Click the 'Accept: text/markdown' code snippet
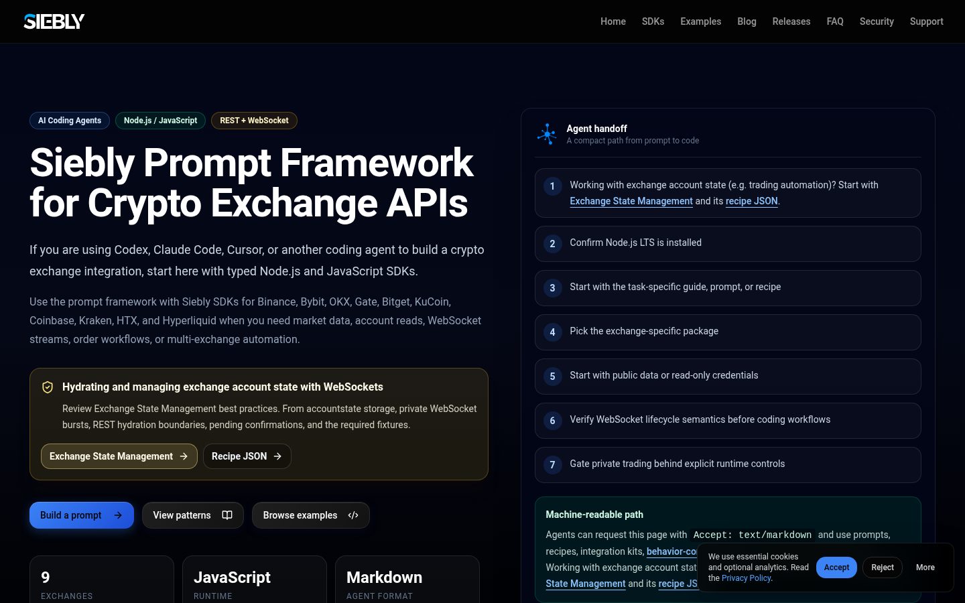This screenshot has height=603, width=965. [753, 535]
